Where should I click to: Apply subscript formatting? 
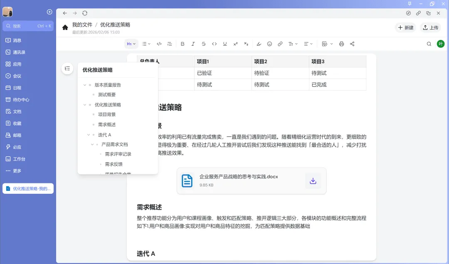(246, 44)
